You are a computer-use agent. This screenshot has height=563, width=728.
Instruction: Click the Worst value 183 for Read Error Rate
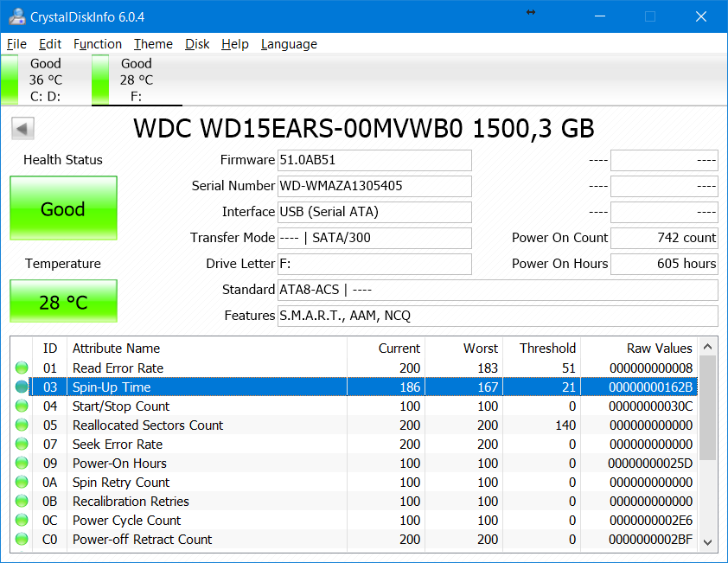pyautogui.click(x=488, y=368)
